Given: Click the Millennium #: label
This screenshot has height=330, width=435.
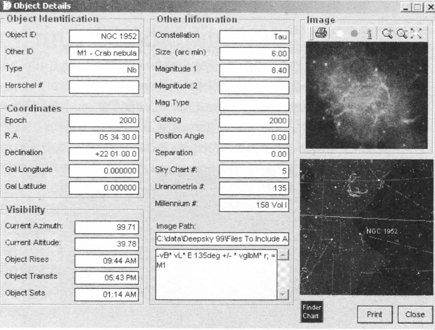Looking at the screenshot, I should pos(176,203).
